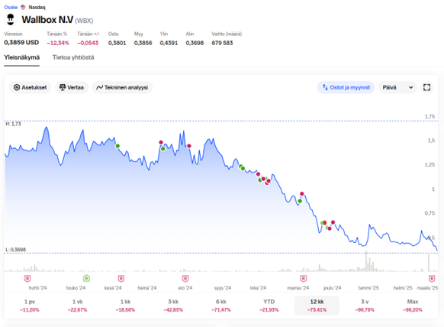Expand the Päivä interval dropdown
Screen dimensions: 444x327
point(397,87)
